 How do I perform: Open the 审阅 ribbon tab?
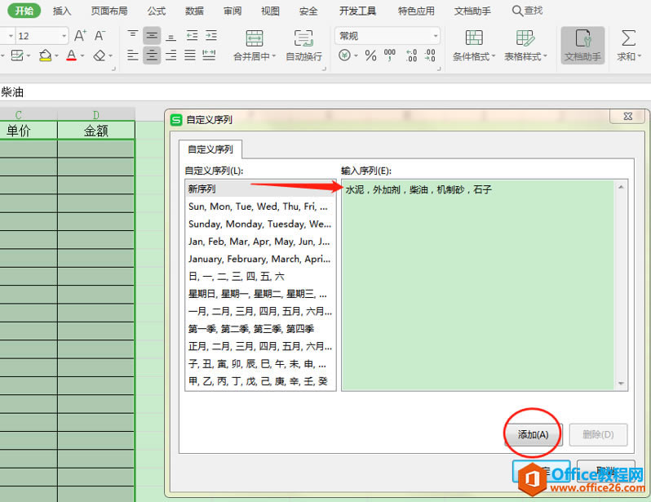[x=232, y=11]
